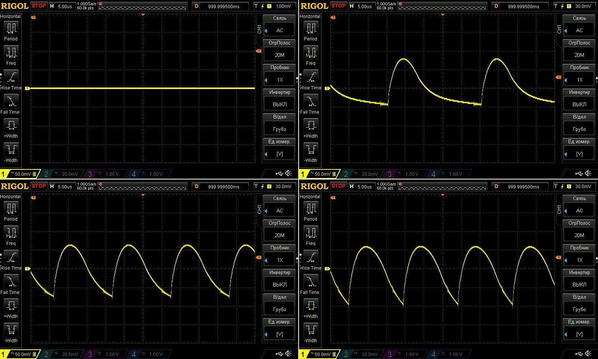Open Связь AC coupling selector in the top-left scope
598x359 pixels.
click(280, 26)
